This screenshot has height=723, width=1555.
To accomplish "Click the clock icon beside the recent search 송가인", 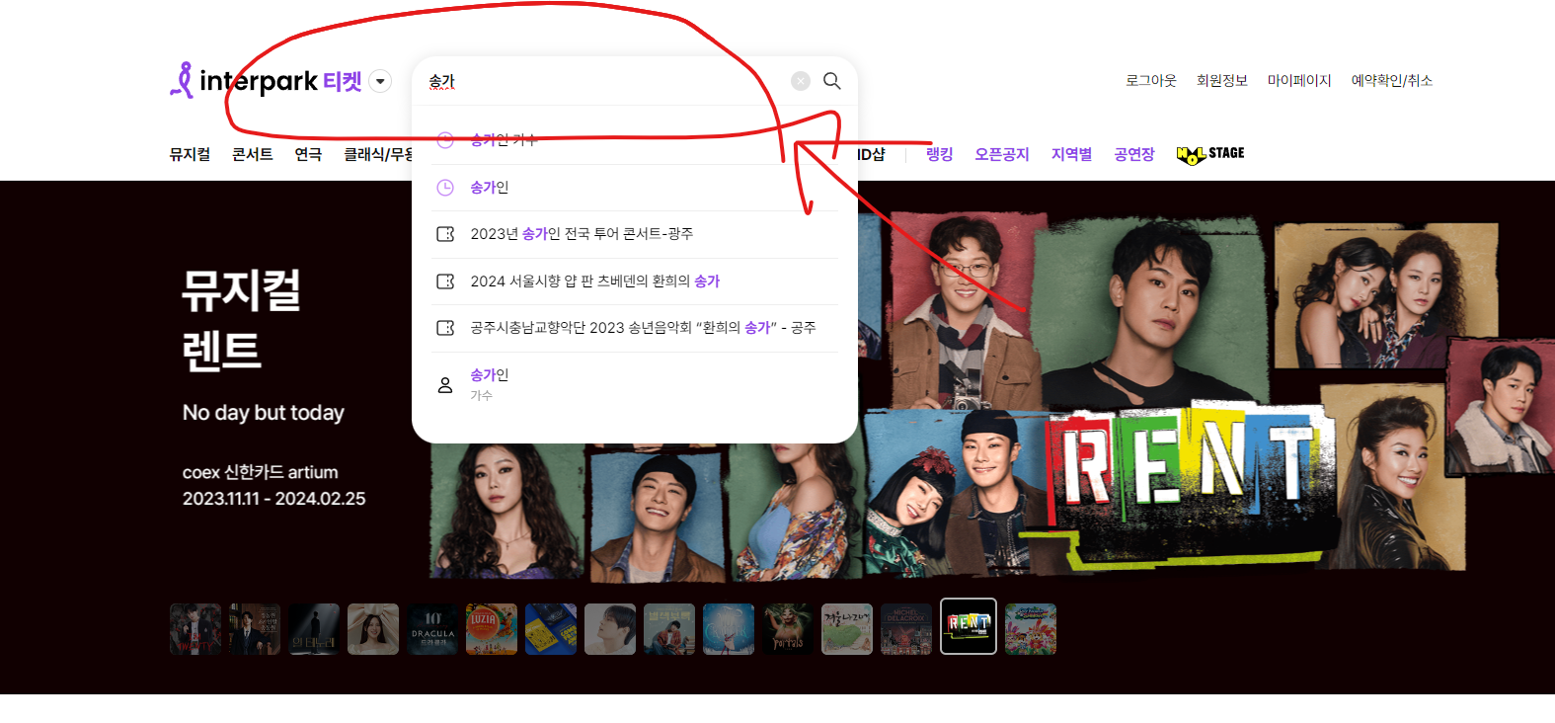I will (x=445, y=188).
